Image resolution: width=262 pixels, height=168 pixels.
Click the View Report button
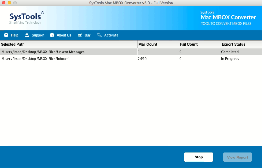pyautogui.click(x=238, y=157)
